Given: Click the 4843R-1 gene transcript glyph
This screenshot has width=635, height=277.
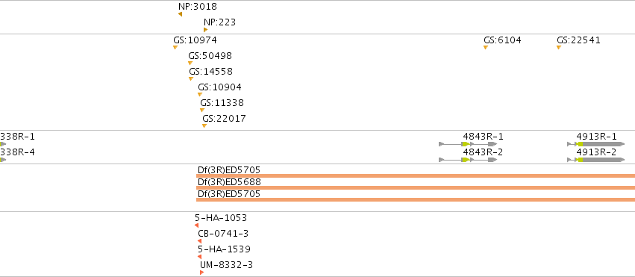Looking at the screenshot, I should (468, 144).
